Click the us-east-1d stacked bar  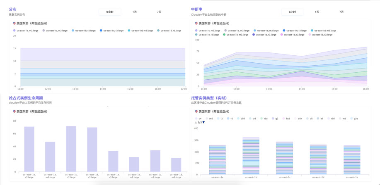coord(318,159)
